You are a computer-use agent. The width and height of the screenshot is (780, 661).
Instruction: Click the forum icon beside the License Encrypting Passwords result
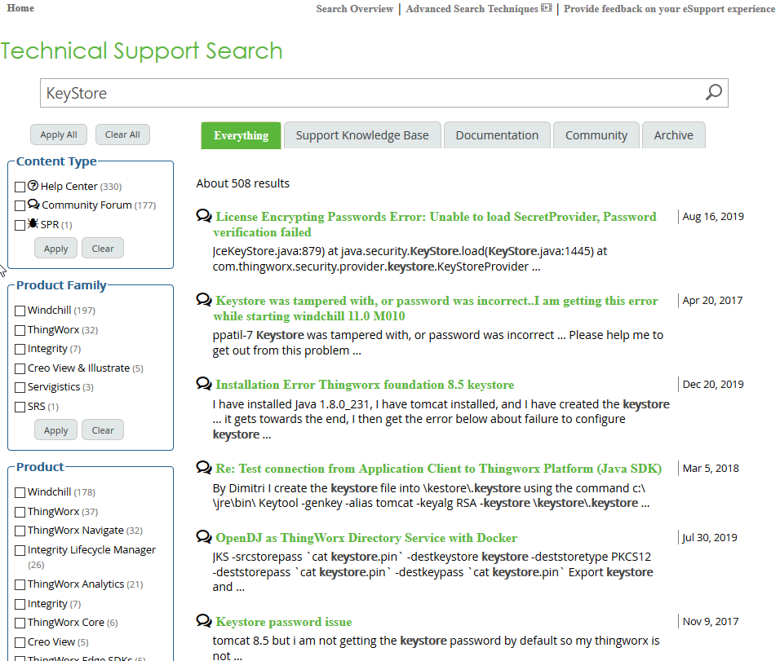pos(202,214)
